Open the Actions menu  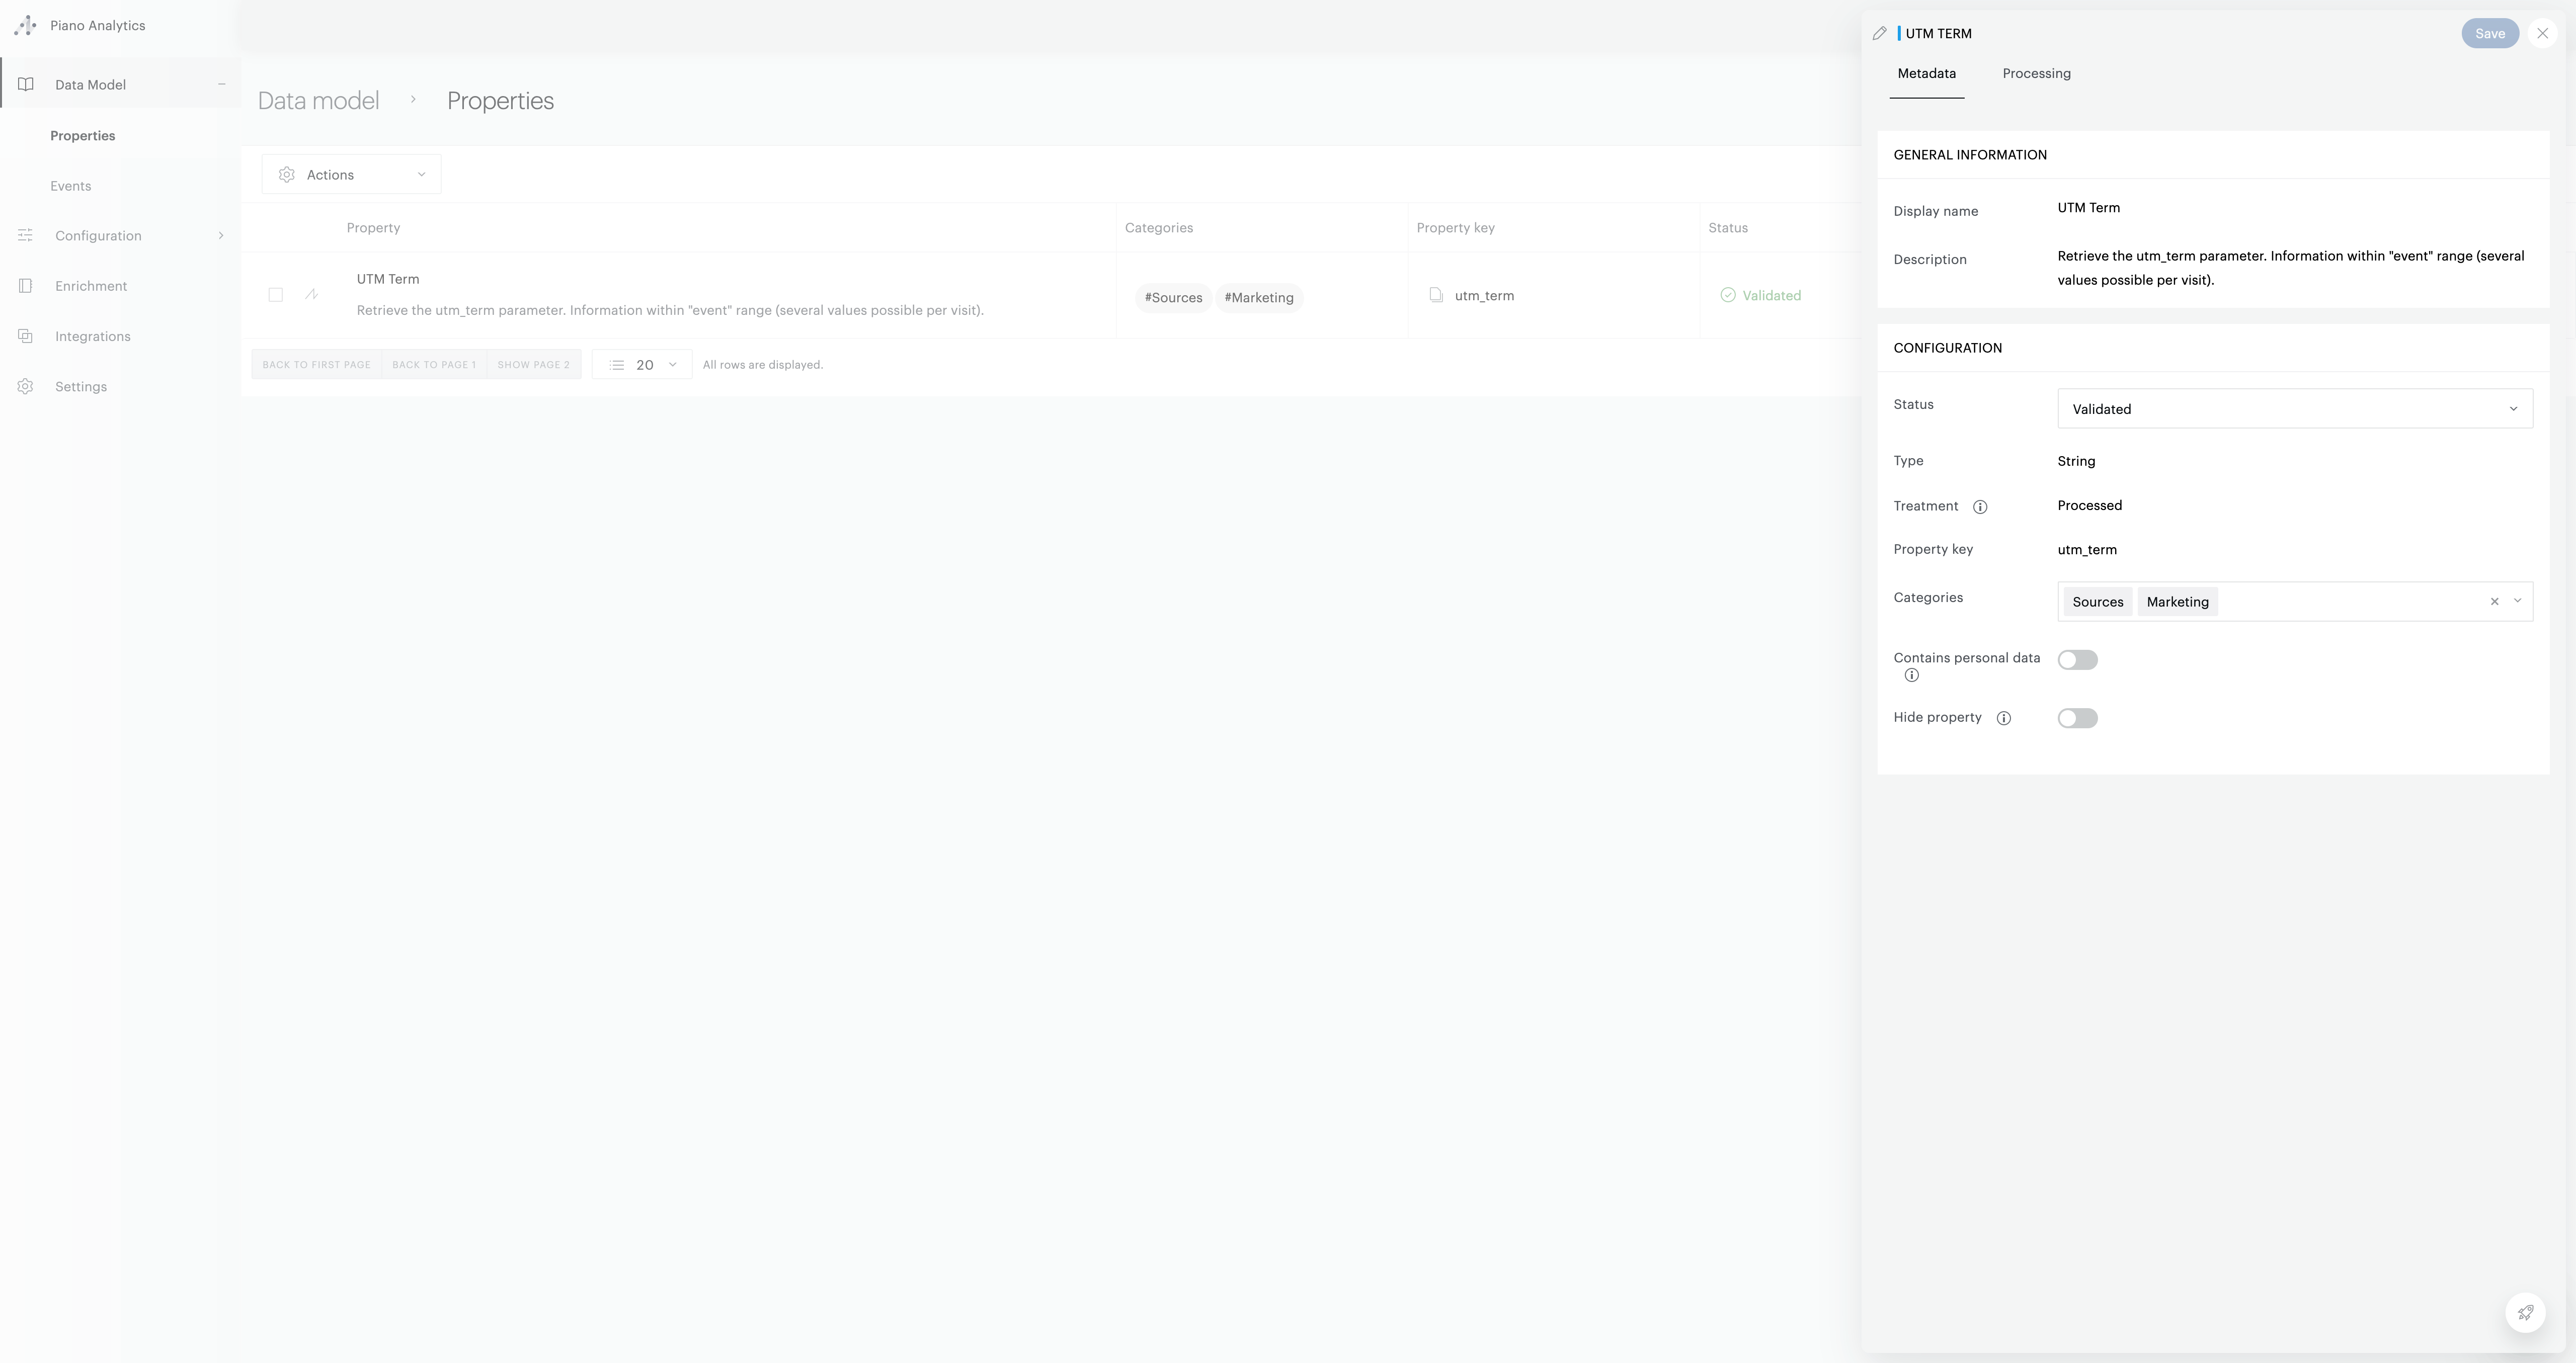[350, 174]
